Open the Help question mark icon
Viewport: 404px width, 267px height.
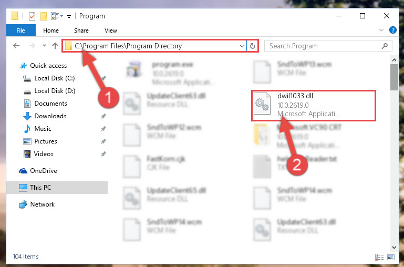[392, 30]
